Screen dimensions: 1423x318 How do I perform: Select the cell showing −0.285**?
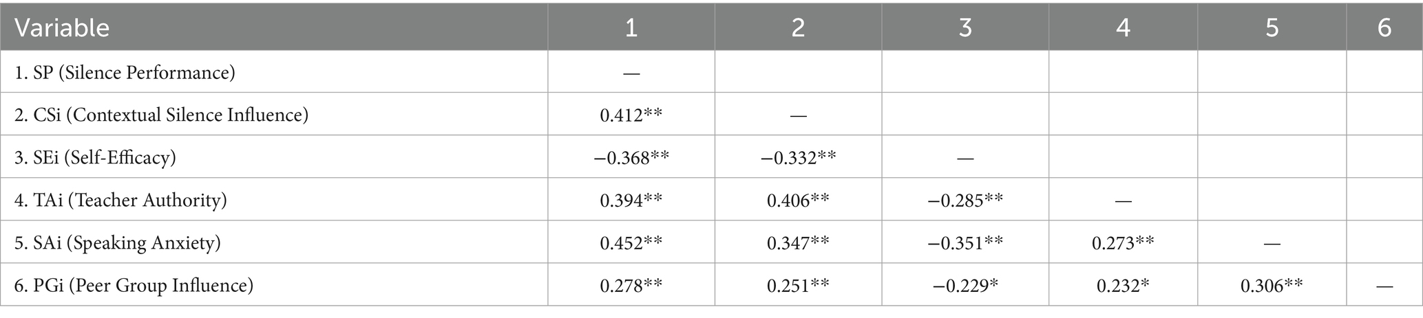965,200
